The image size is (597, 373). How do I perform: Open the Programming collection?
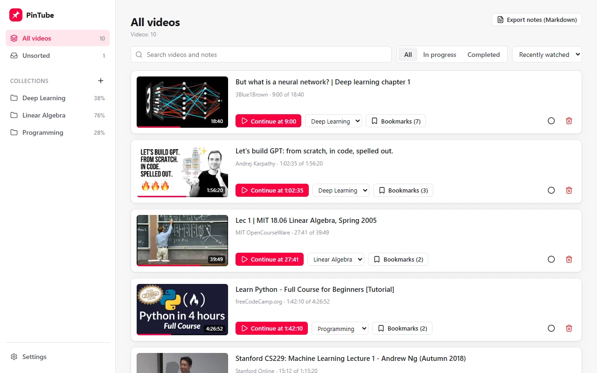pyautogui.click(x=57, y=132)
